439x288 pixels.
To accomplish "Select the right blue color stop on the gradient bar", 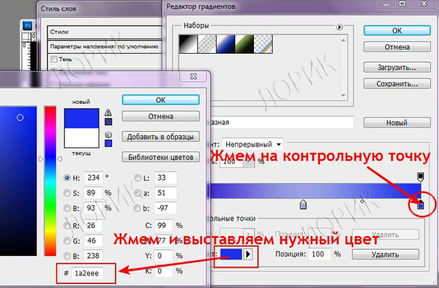I will click(x=421, y=205).
